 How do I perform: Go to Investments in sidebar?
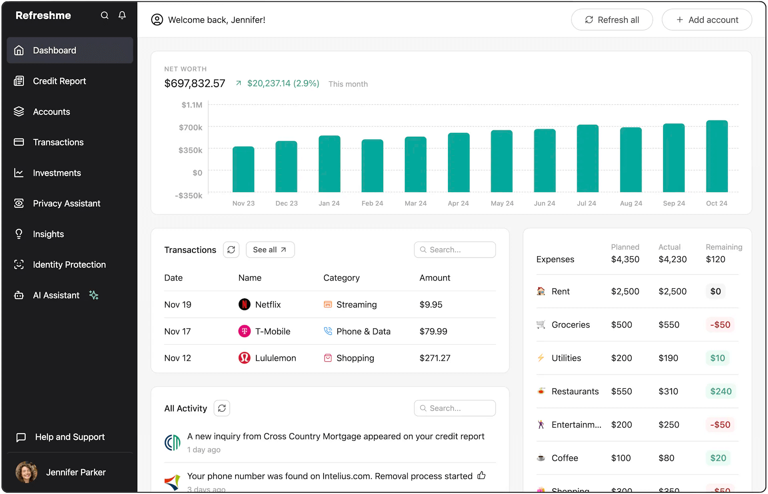tap(57, 173)
